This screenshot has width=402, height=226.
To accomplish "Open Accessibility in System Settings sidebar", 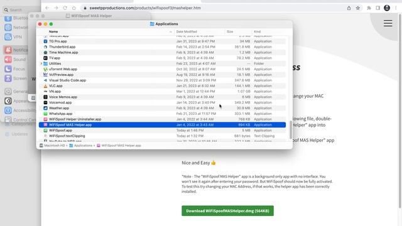I will [20, 110].
